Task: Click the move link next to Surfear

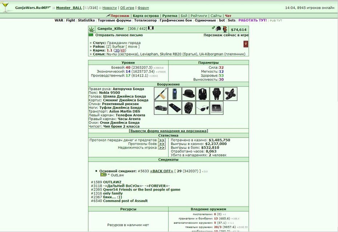Action: point(132,46)
